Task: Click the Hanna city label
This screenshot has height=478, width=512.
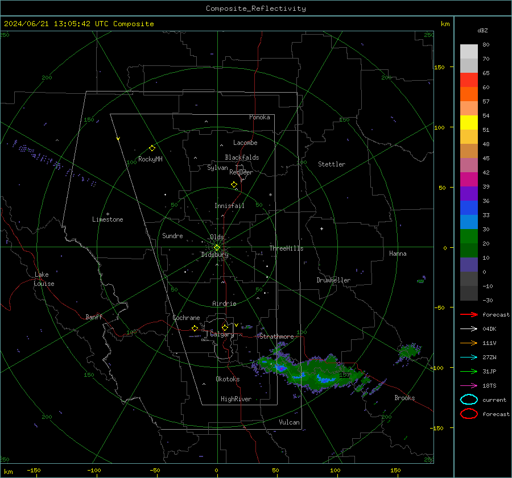Action: tap(398, 253)
